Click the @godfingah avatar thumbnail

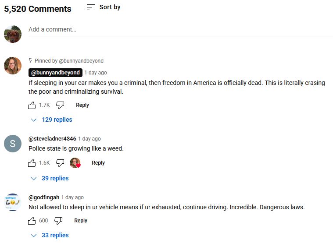13,202
